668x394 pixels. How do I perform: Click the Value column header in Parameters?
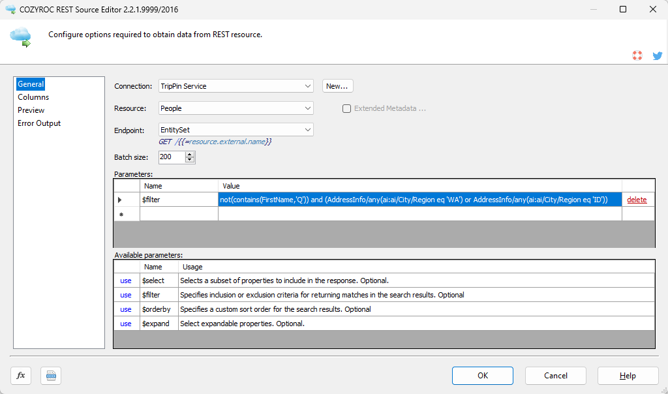coord(420,186)
